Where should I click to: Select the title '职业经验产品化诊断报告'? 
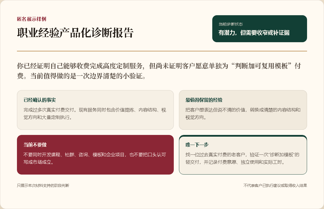75,33
